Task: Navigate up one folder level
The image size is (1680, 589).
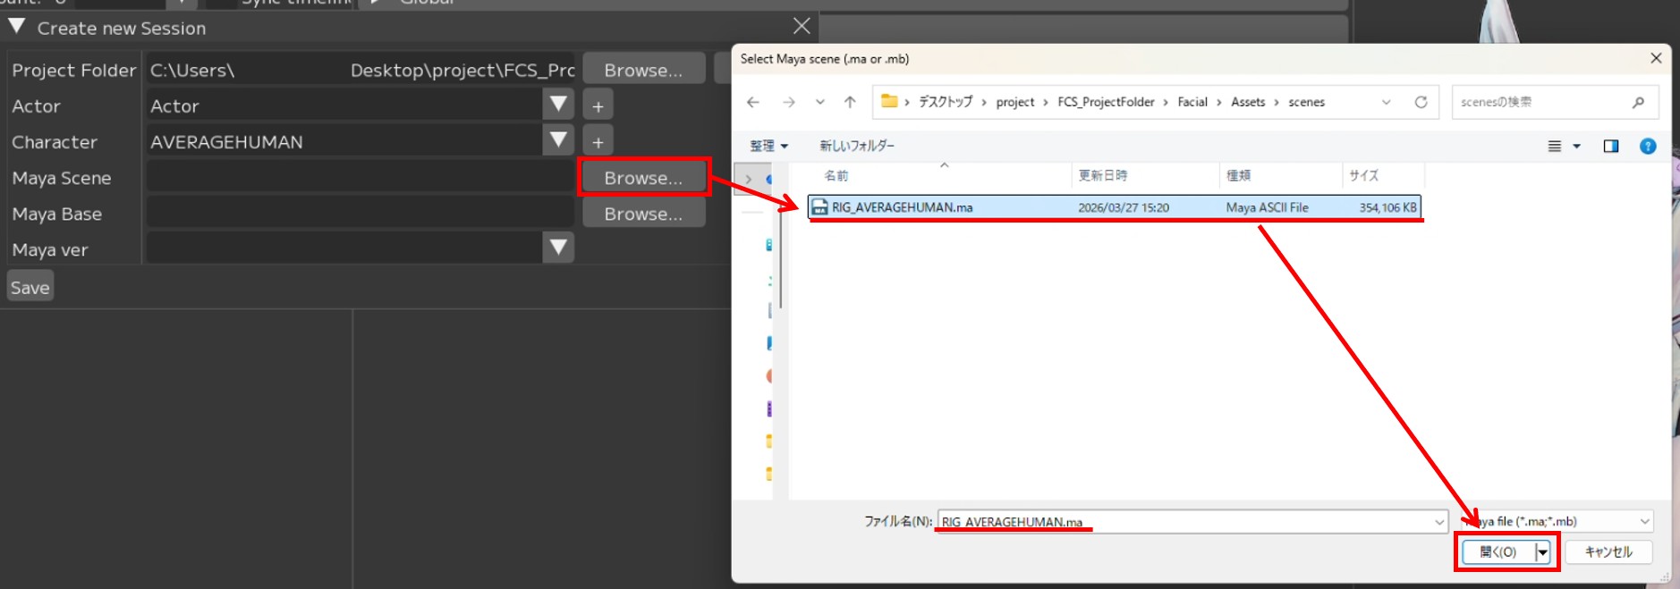Action: click(850, 103)
